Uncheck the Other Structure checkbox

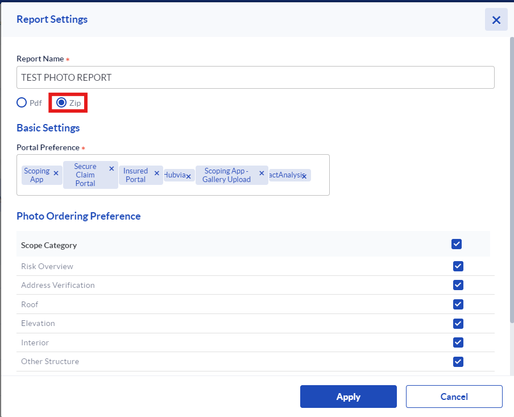point(458,362)
